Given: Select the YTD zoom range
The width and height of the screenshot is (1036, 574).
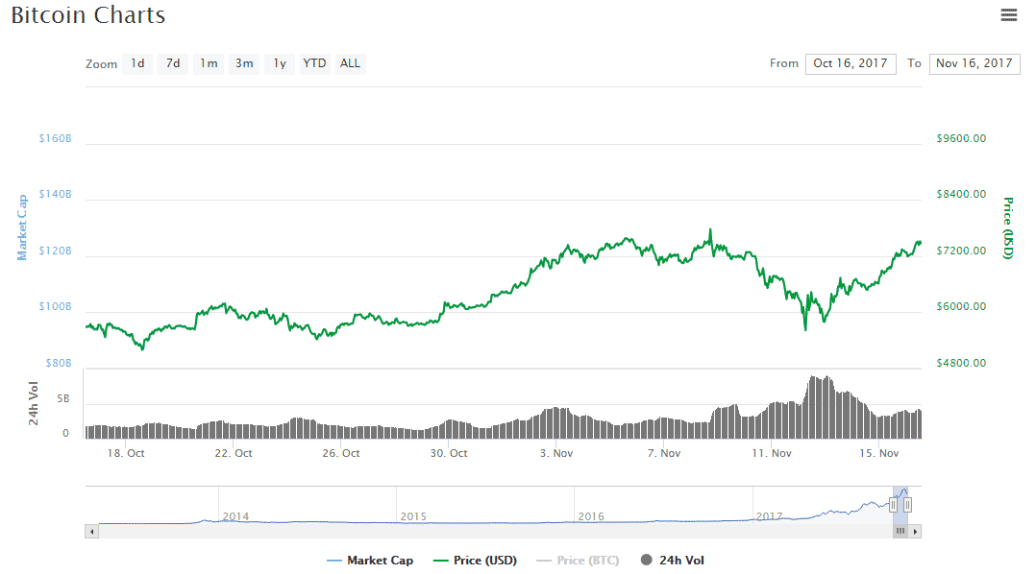Looking at the screenshot, I should pyautogui.click(x=314, y=63).
